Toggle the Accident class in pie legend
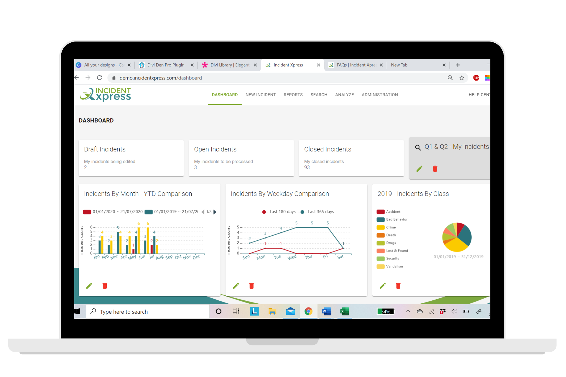566x377 pixels. pyautogui.click(x=393, y=212)
